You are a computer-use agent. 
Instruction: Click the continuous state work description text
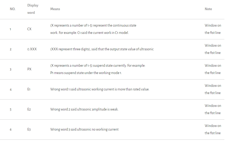93,29
